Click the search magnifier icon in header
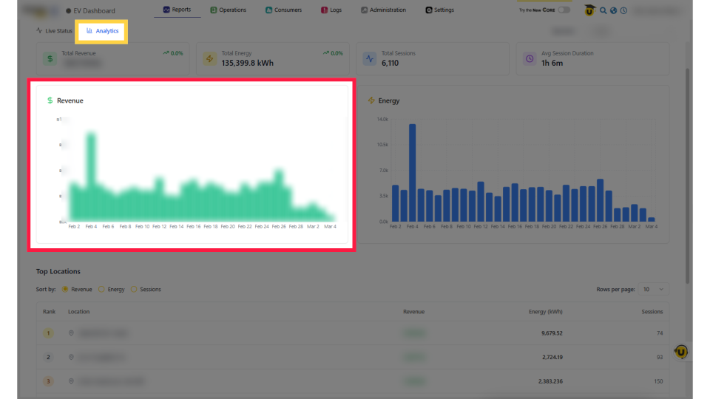This screenshot has width=710, height=399. [603, 11]
